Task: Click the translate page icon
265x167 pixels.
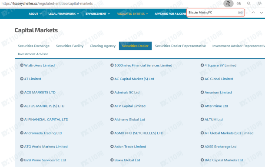Action: tap(238, 3)
